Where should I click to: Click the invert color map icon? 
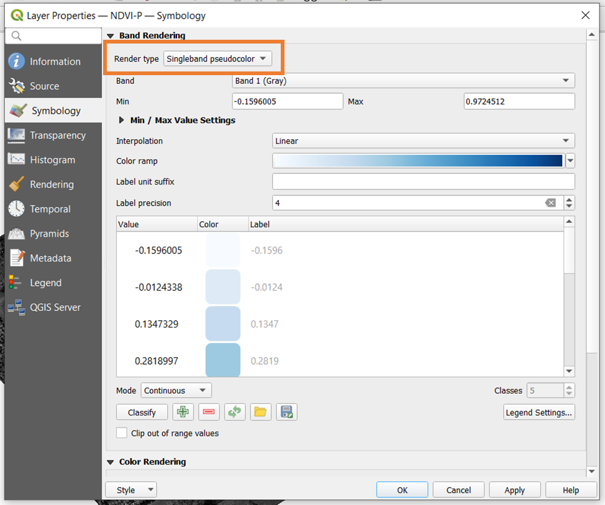(x=235, y=412)
